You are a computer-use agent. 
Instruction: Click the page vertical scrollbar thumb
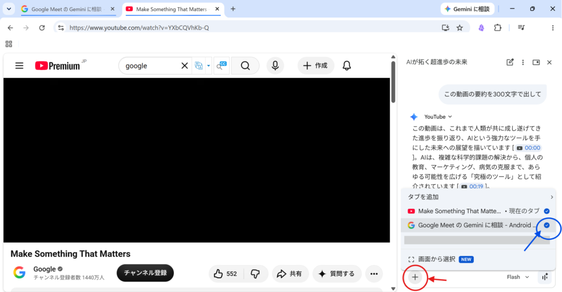coord(393,82)
